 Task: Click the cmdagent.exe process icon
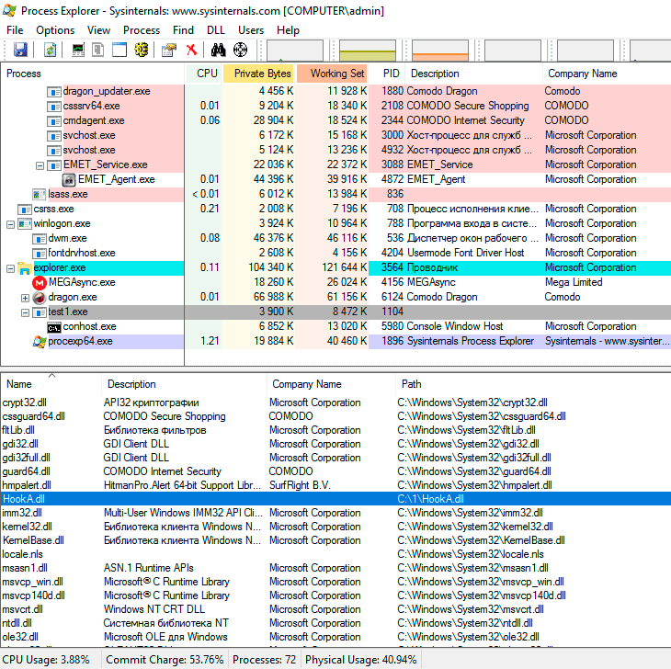(54, 121)
